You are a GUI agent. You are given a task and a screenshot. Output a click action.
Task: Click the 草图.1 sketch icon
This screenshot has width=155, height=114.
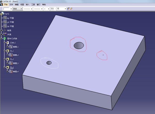click(11, 47)
